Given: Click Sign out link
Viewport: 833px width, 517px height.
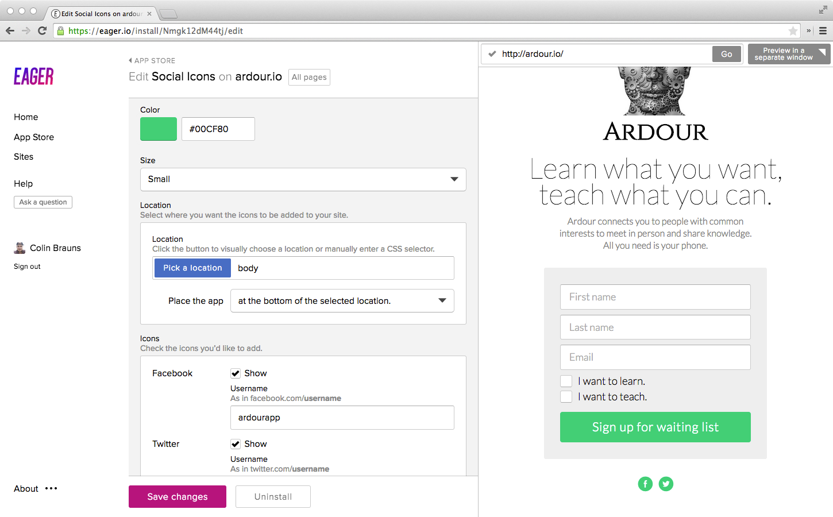Looking at the screenshot, I should (27, 267).
